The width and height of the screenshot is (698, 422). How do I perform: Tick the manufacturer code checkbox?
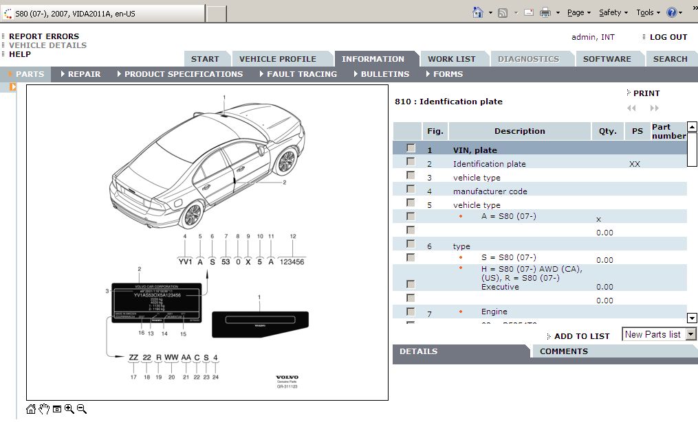[411, 189]
